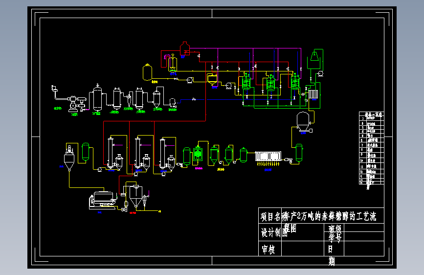Select the middle white evaporator column
This screenshot has height=275, width=424.
coord(138,153)
